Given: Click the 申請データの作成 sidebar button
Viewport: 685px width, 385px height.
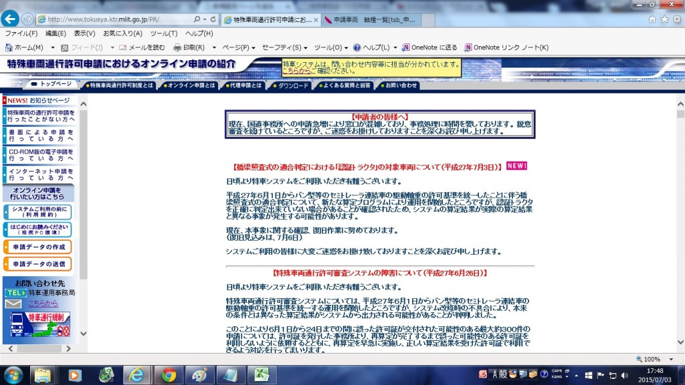Looking at the screenshot, I should tap(39, 246).
